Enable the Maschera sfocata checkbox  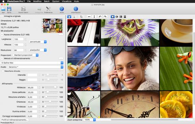tap(3, 71)
